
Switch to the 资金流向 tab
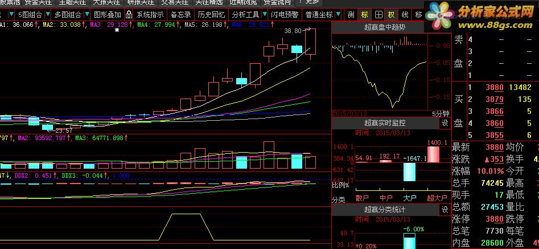[277, 2]
